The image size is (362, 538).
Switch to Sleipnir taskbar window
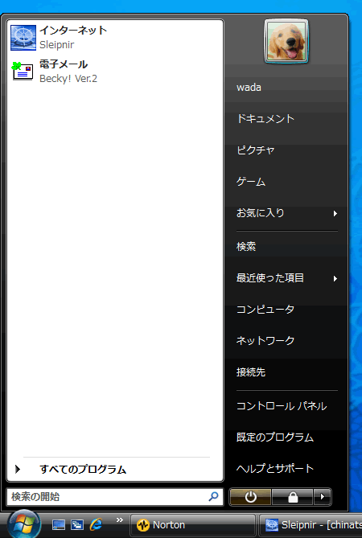pyautogui.click(x=311, y=525)
